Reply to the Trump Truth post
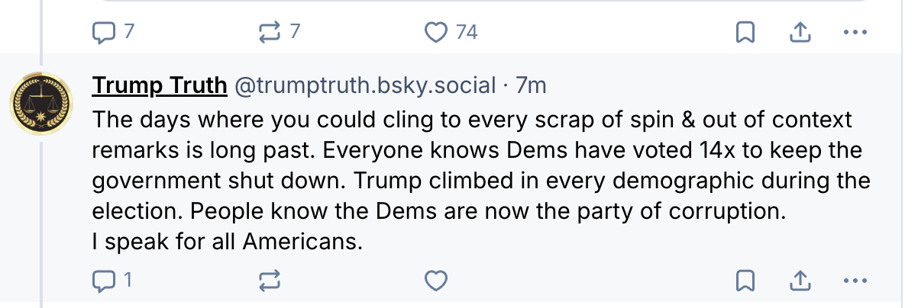The height and width of the screenshot is (308, 918). pos(102,281)
